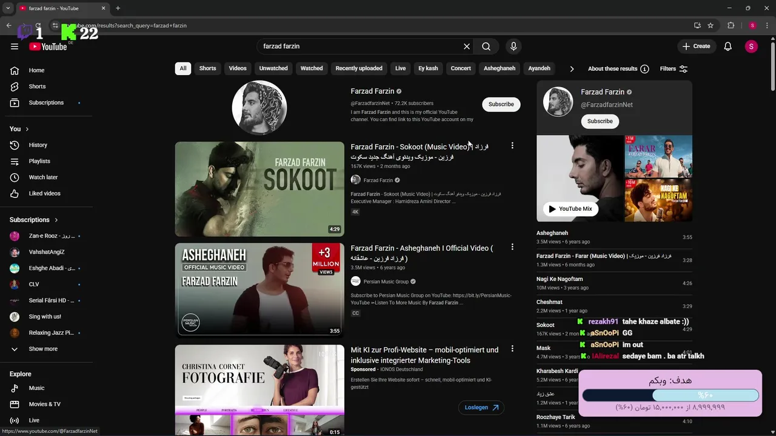Show more filter chips with the arrow

pyautogui.click(x=572, y=68)
